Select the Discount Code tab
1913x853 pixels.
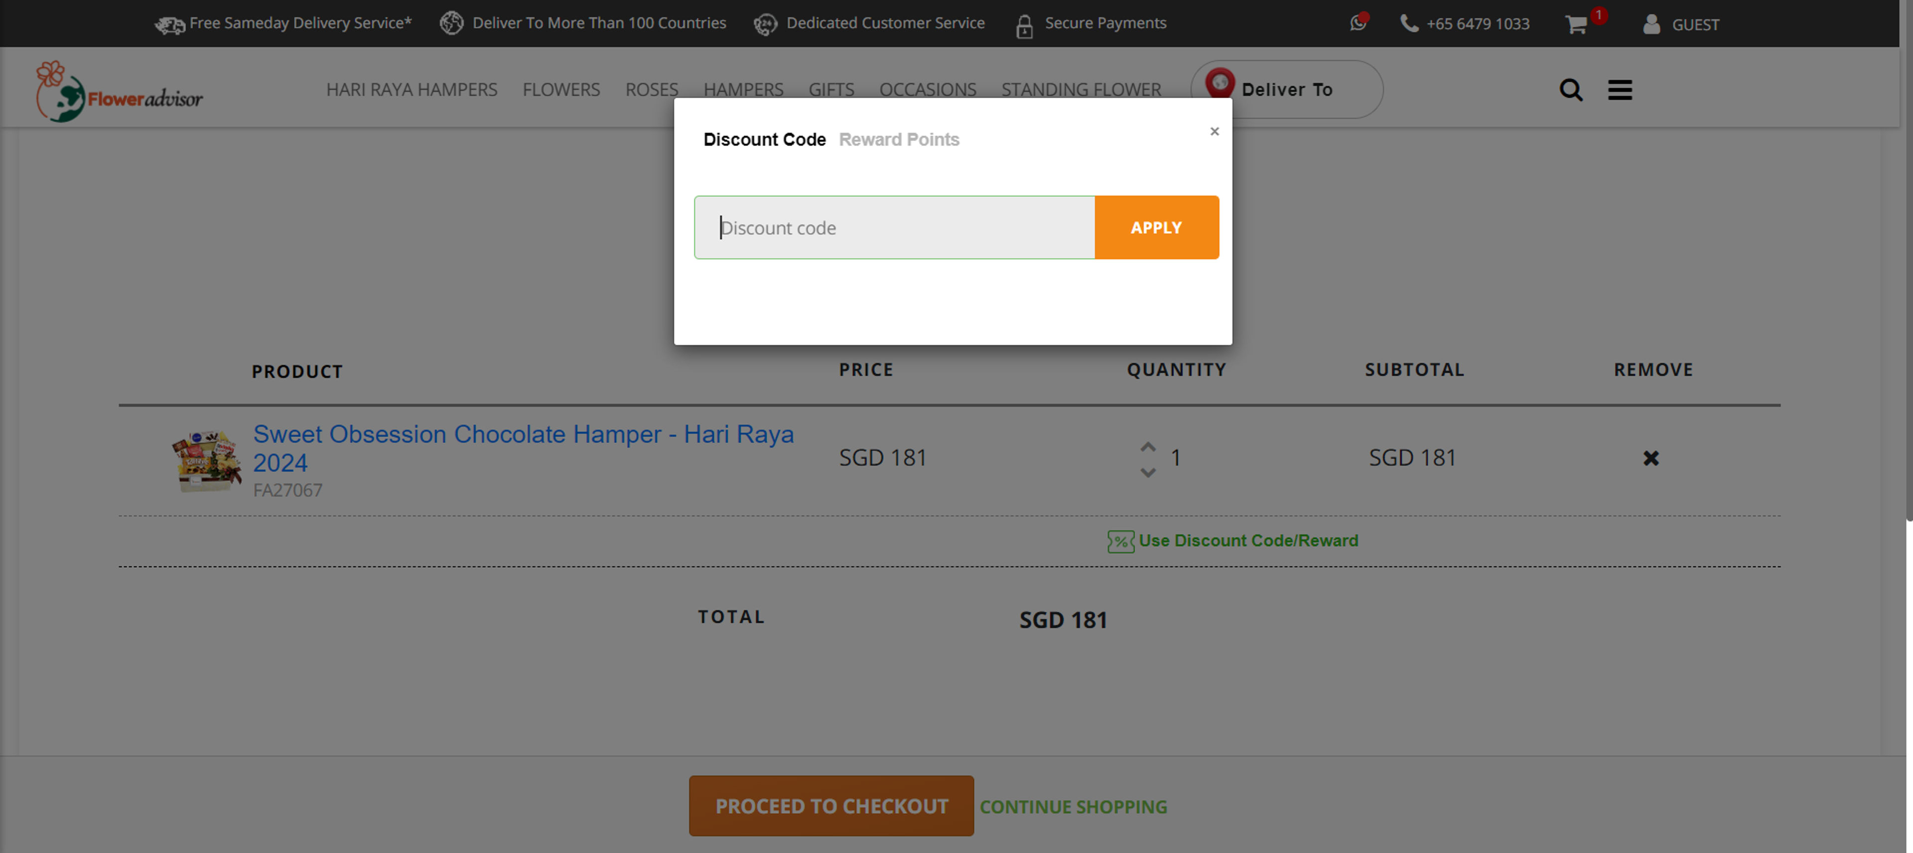[x=764, y=139]
